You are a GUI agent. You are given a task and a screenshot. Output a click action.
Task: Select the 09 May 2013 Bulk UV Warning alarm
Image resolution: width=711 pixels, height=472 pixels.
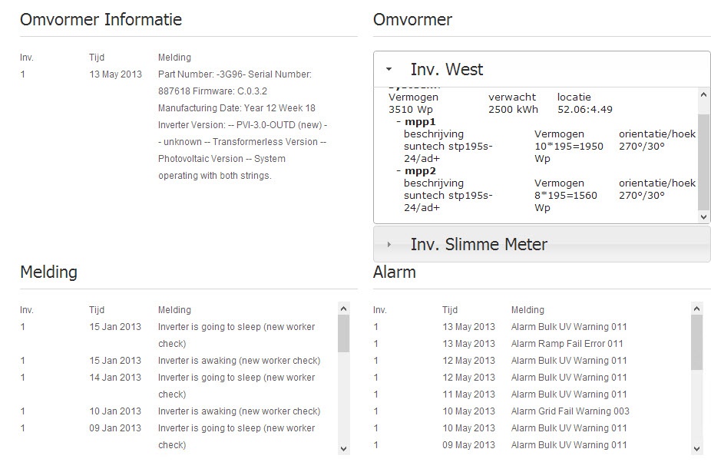[x=569, y=445]
